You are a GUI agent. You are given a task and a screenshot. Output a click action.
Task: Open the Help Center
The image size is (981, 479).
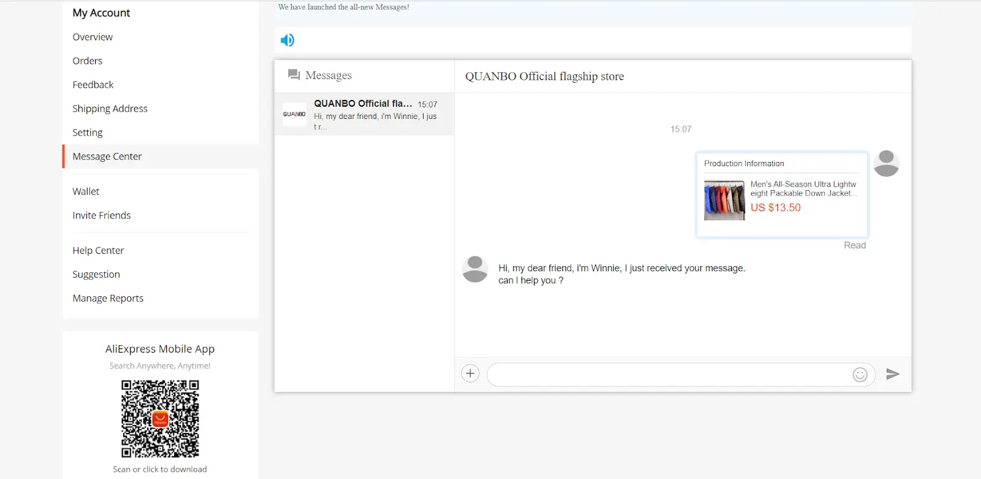pyautogui.click(x=98, y=250)
